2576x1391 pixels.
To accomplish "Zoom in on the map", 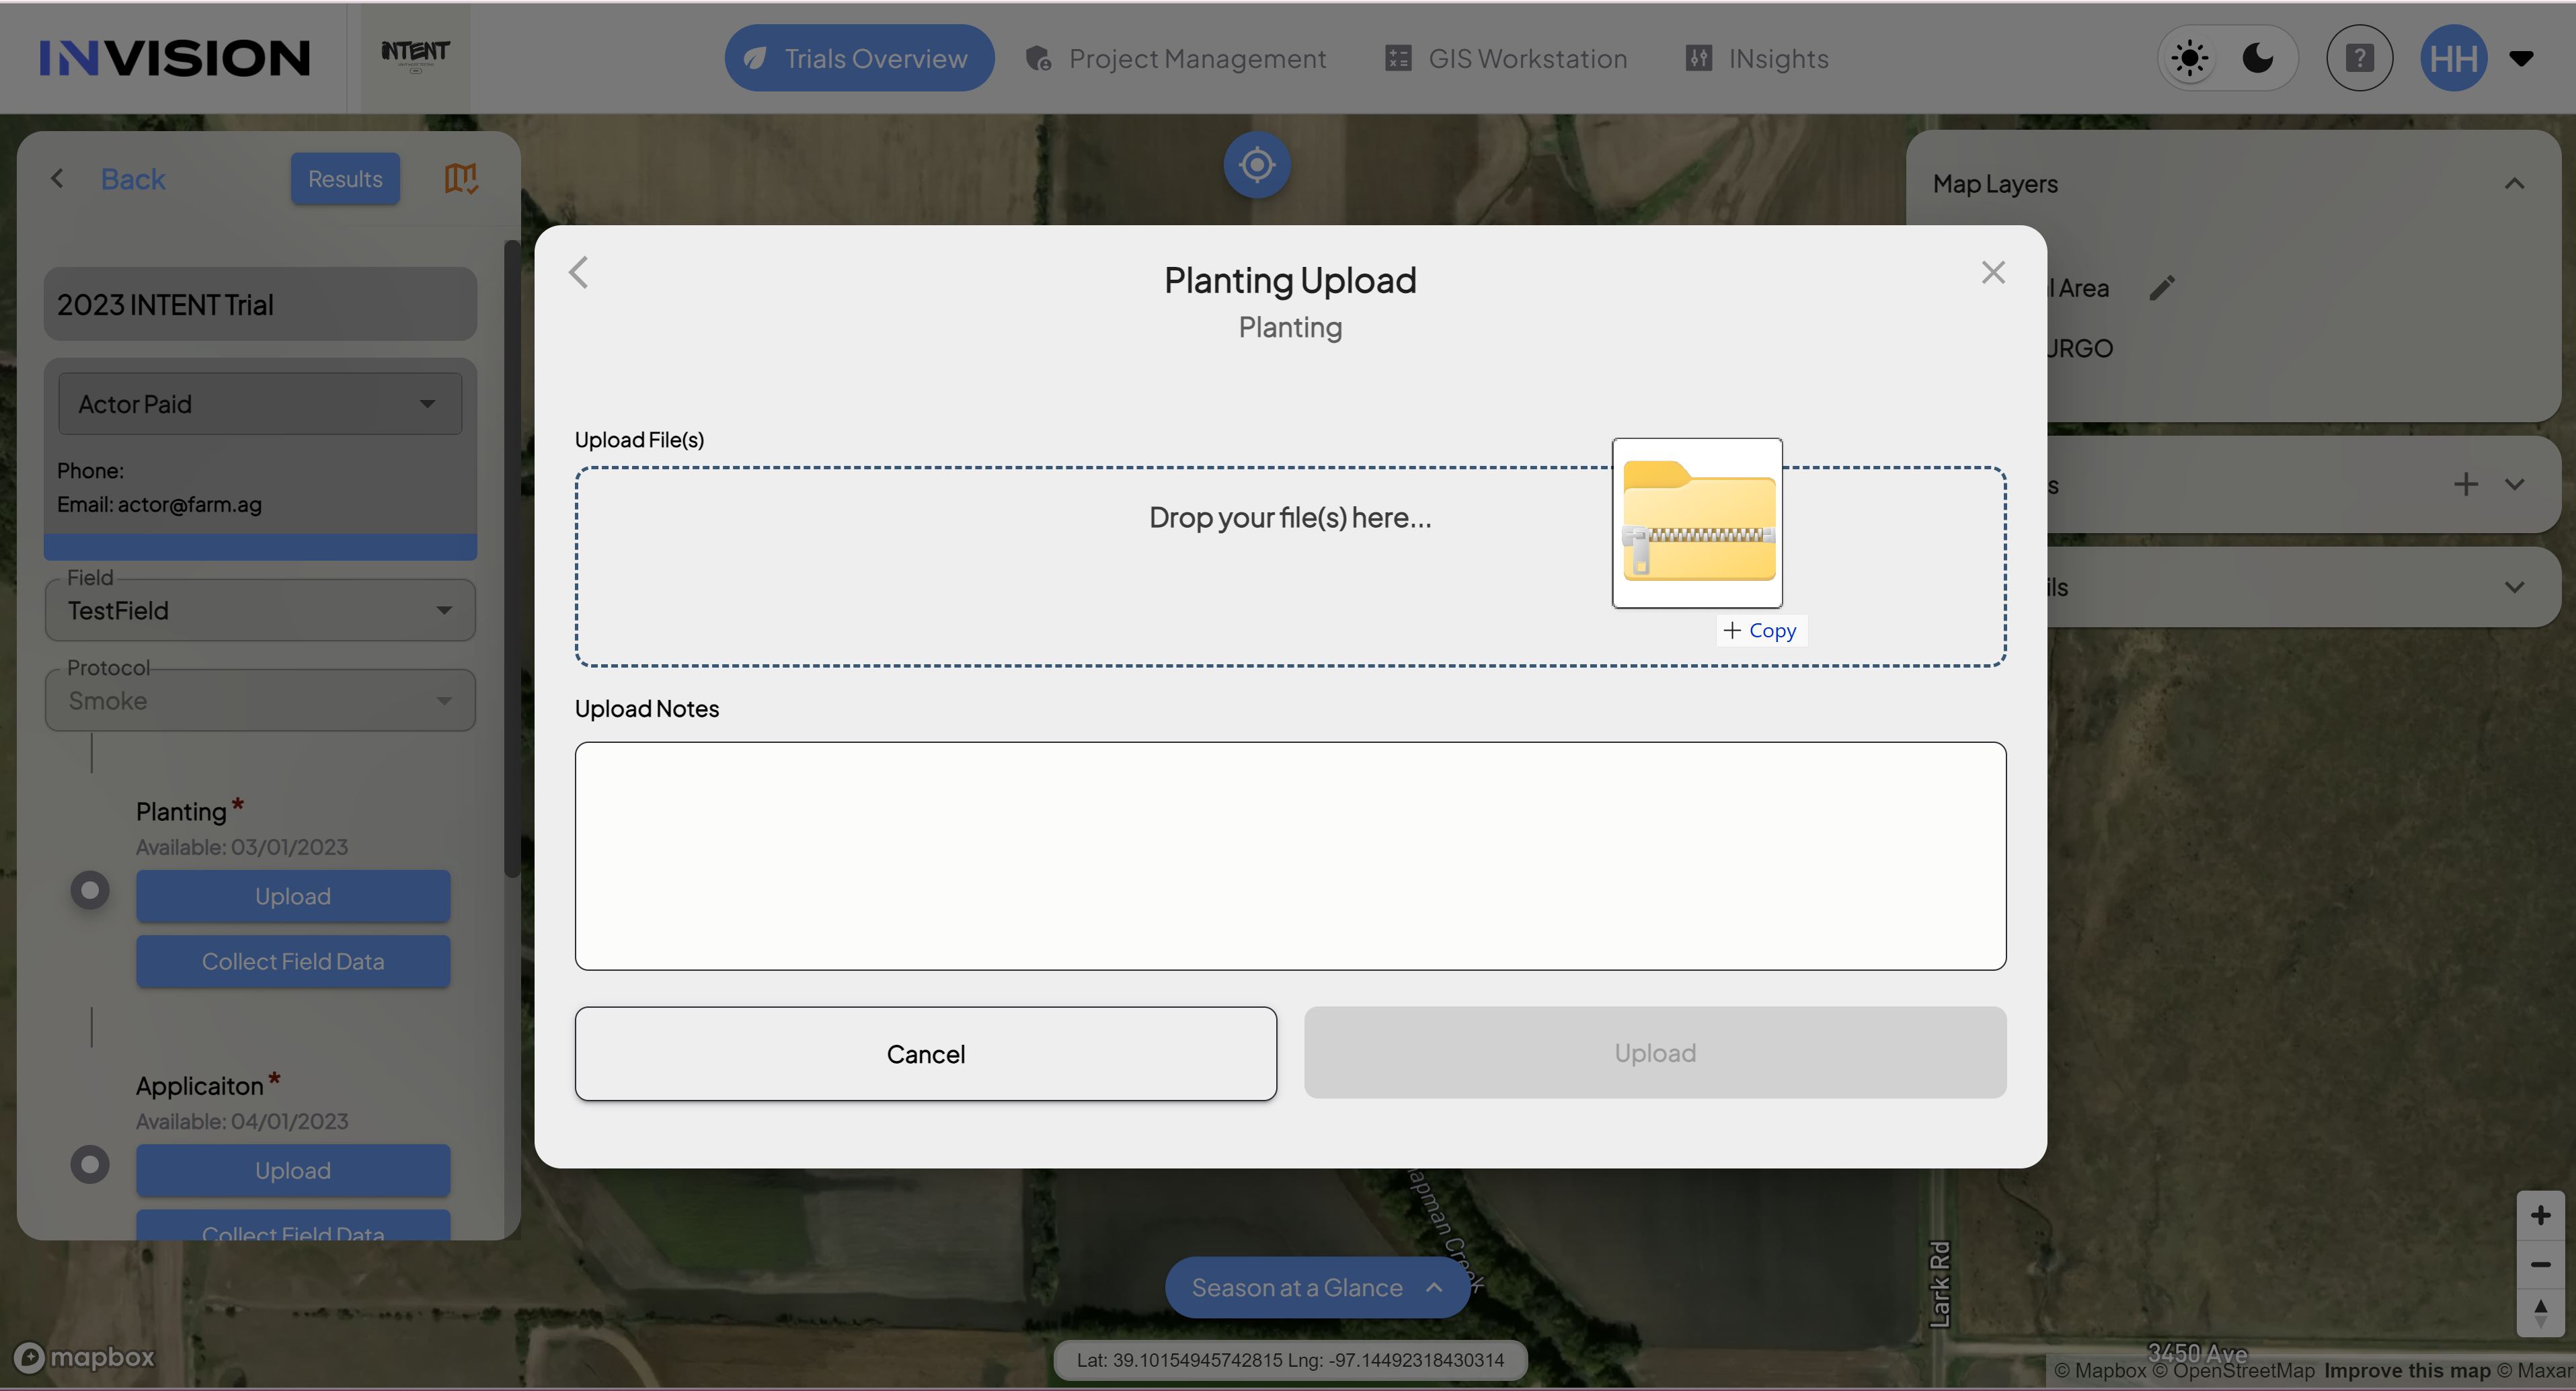I will 2540,1215.
